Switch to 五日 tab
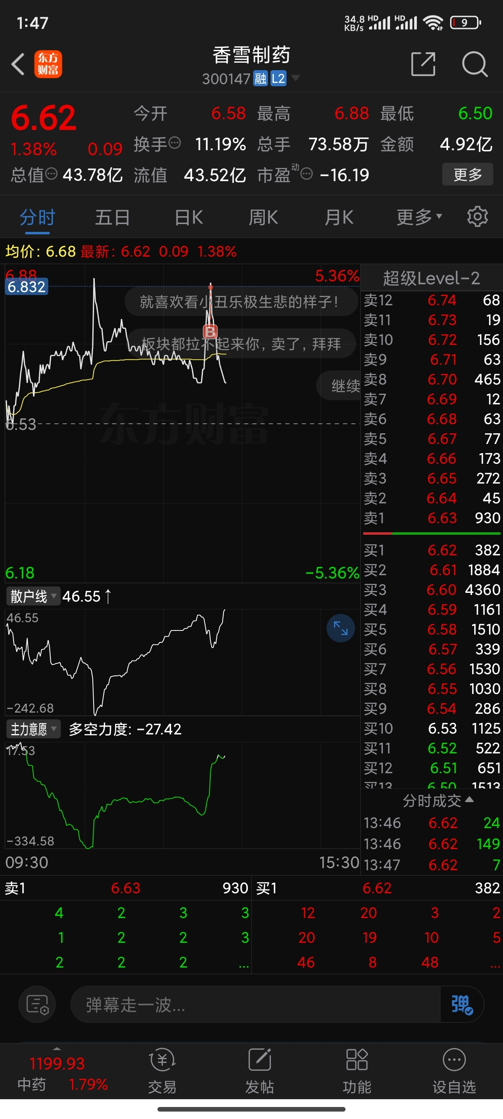The width and height of the screenshot is (503, 1119). [x=113, y=217]
